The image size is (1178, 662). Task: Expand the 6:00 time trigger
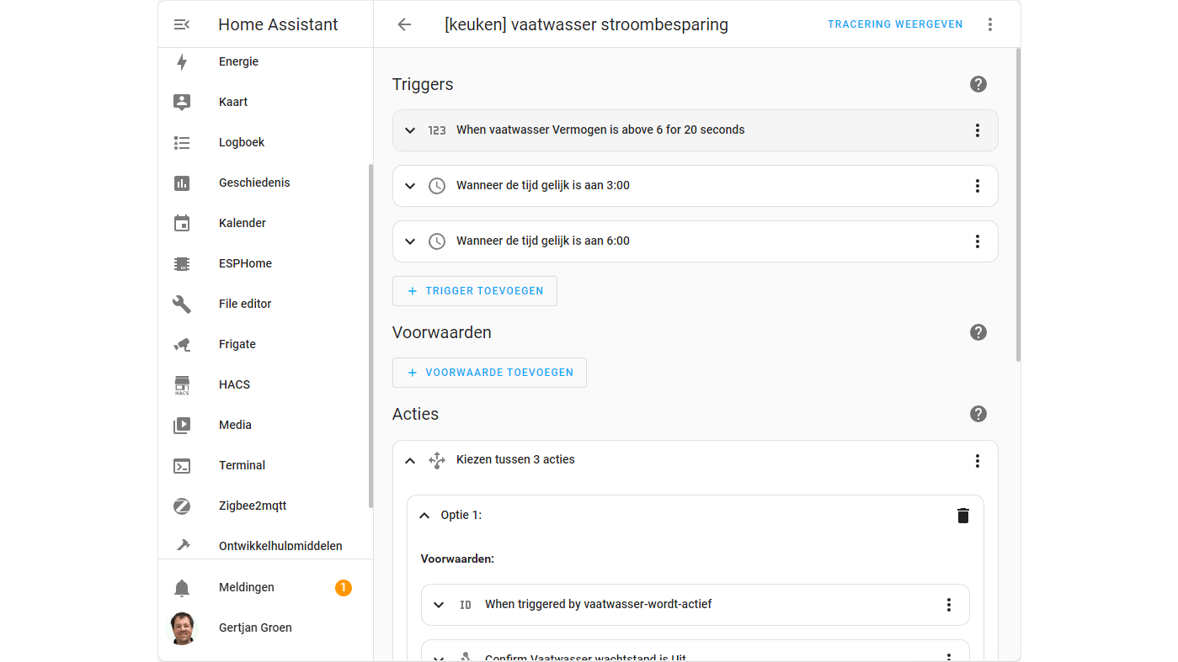[x=410, y=241]
